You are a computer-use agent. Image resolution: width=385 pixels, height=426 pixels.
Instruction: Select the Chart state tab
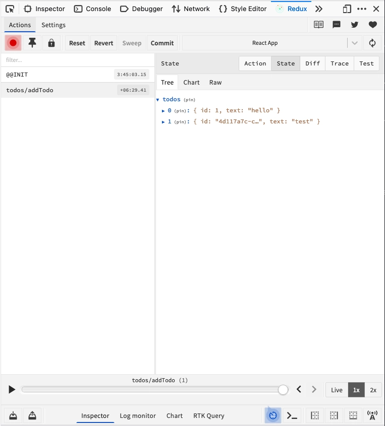coord(191,82)
